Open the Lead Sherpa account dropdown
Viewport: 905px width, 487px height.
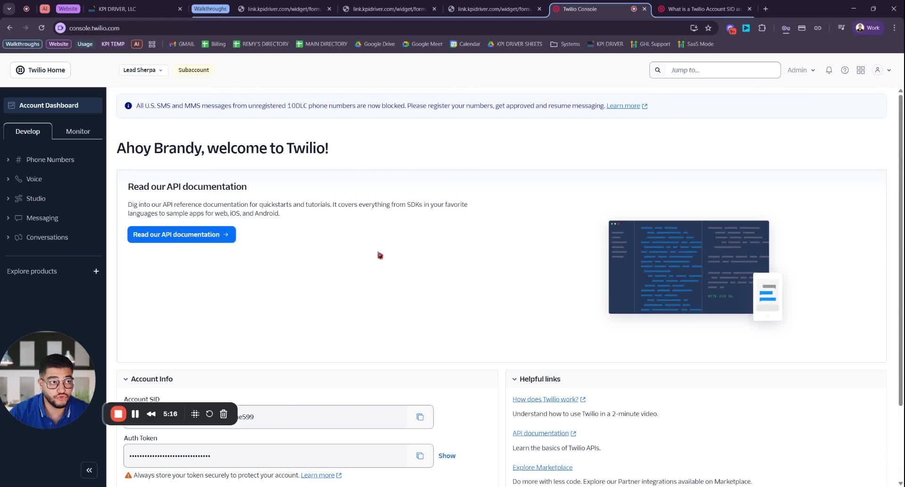click(143, 70)
